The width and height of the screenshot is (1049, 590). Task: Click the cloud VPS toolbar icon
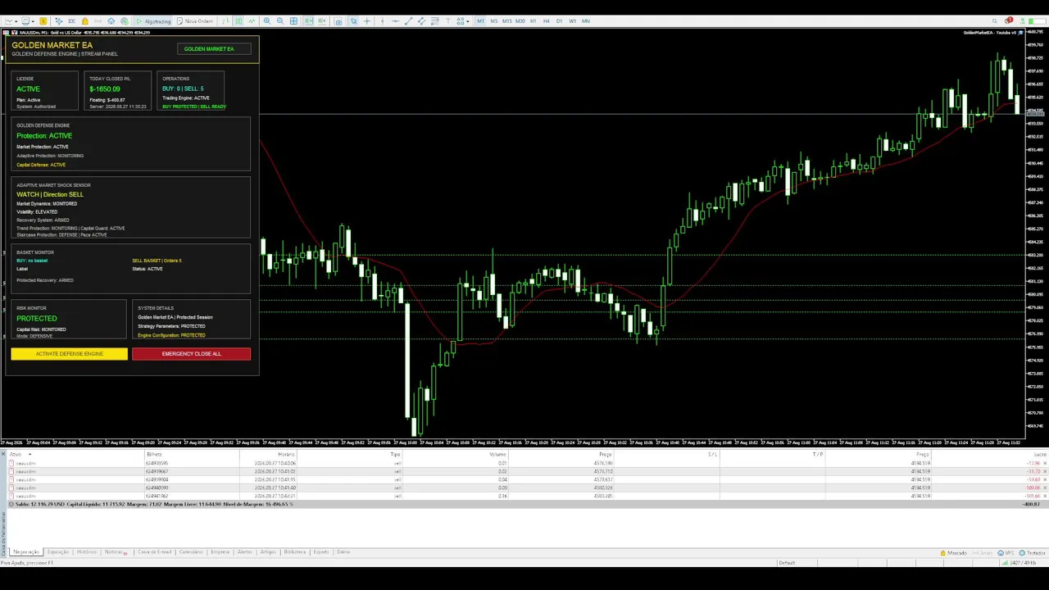pos(111,21)
